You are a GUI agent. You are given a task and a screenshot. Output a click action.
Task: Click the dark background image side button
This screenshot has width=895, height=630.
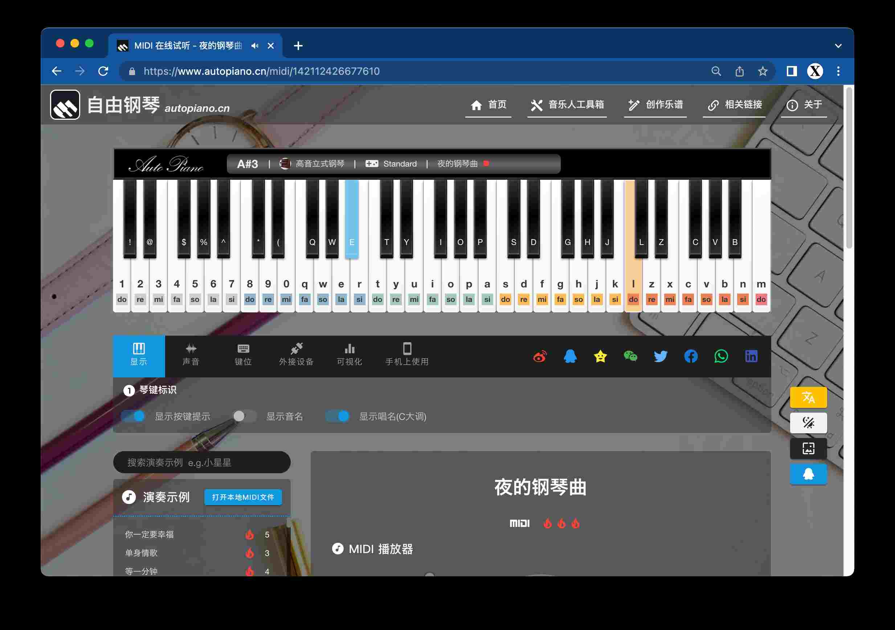point(808,448)
